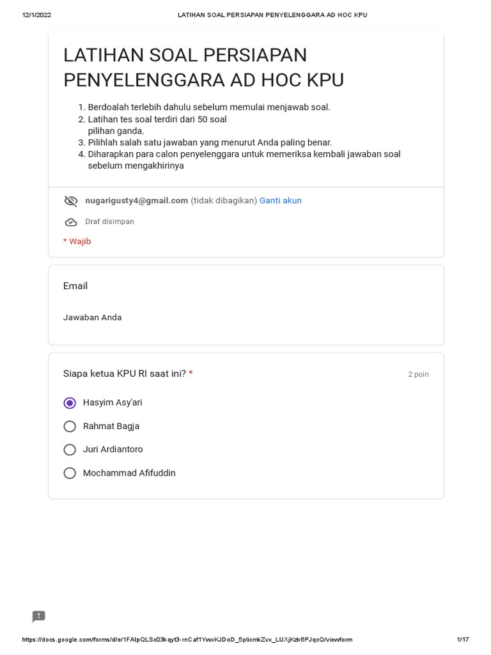Screen dimensions: 491x655
Task: Click the large form title heading
Action: (x=203, y=68)
